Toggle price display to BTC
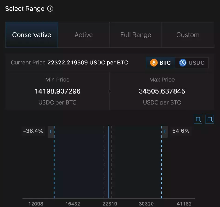 161,63
